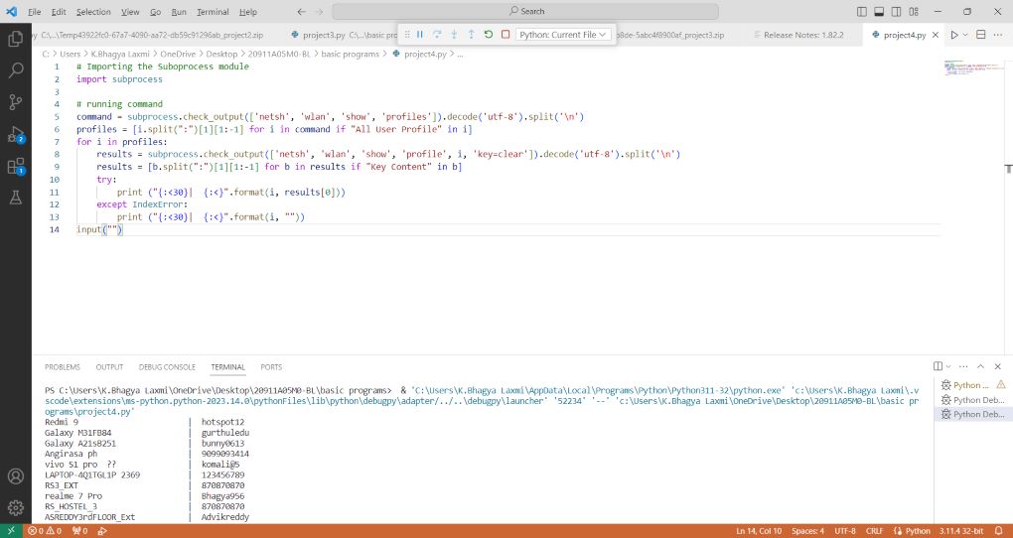1013x538 pixels.
Task: Run the Python file with play button
Action: coord(954,35)
